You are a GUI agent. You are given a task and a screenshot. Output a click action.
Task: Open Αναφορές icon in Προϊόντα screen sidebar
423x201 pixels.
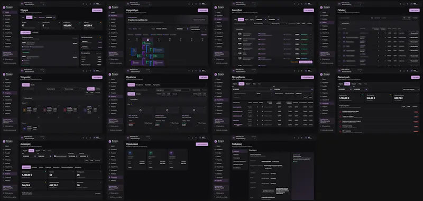(110, 107)
